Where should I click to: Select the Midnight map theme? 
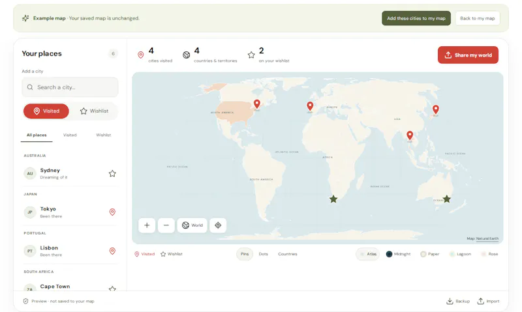click(x=398, y=254)
